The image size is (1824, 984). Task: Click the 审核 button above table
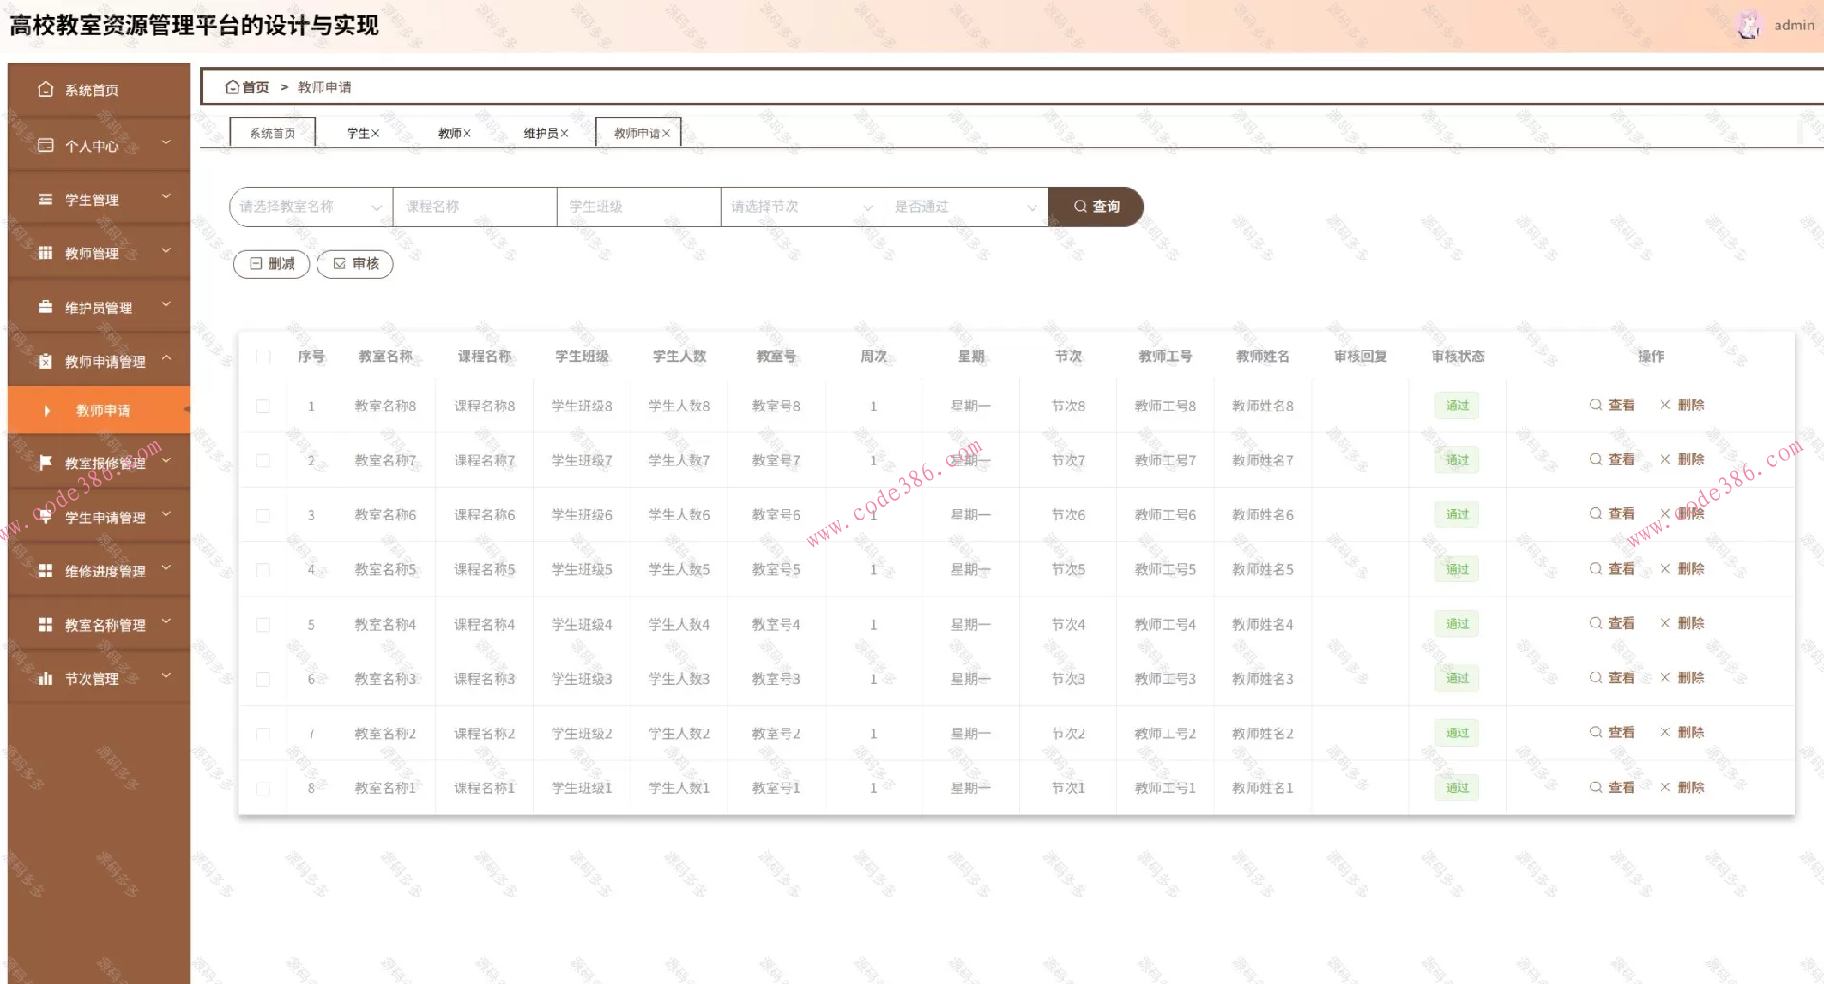[x=355, y=264]
